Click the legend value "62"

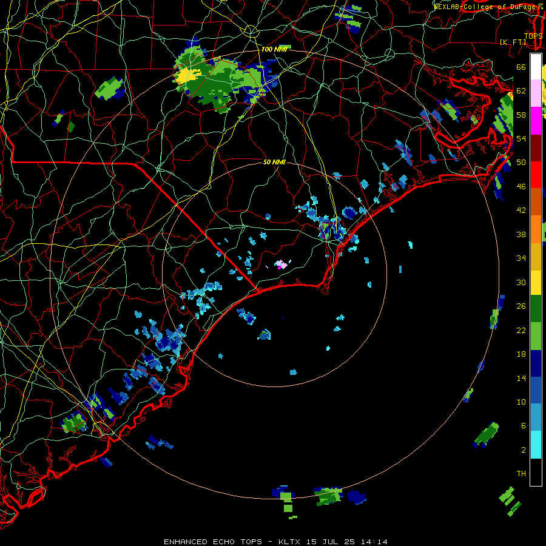[521, 90]
